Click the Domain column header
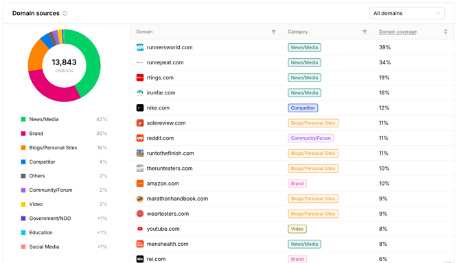Viewport: 460px width, 263px height. click(x=144, y=32)
